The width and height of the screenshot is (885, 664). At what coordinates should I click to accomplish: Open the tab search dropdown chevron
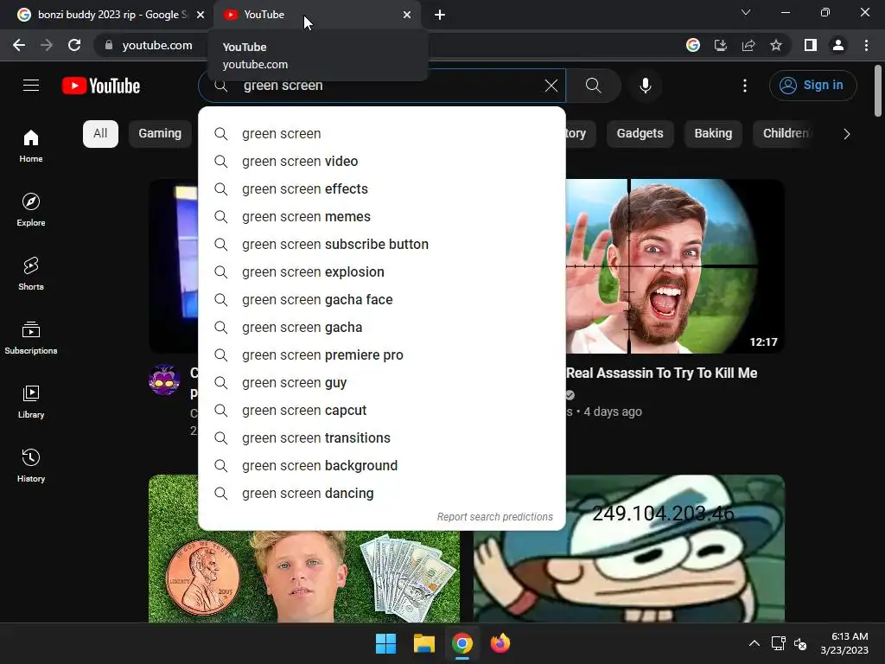click(746, 12)
